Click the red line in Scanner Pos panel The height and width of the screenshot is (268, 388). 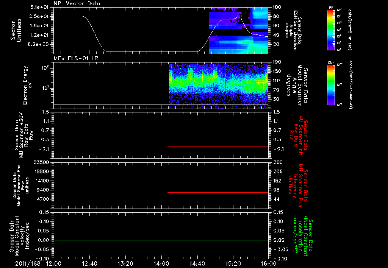click(218, 192)
